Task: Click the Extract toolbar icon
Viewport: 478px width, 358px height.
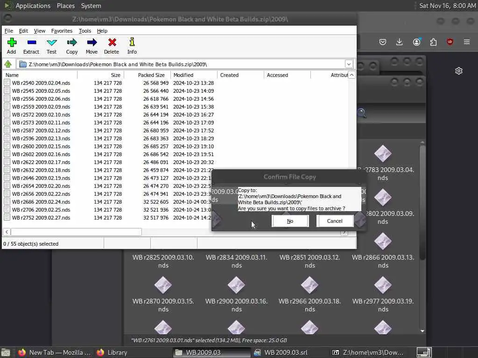Action: (x=31, y=46)
